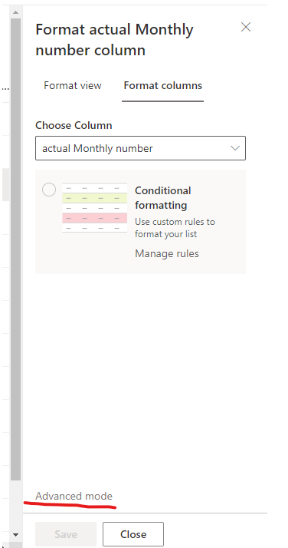Select the Conditional formatting radio button
This screenshot has height=548, width=288.
pos(49,190)
